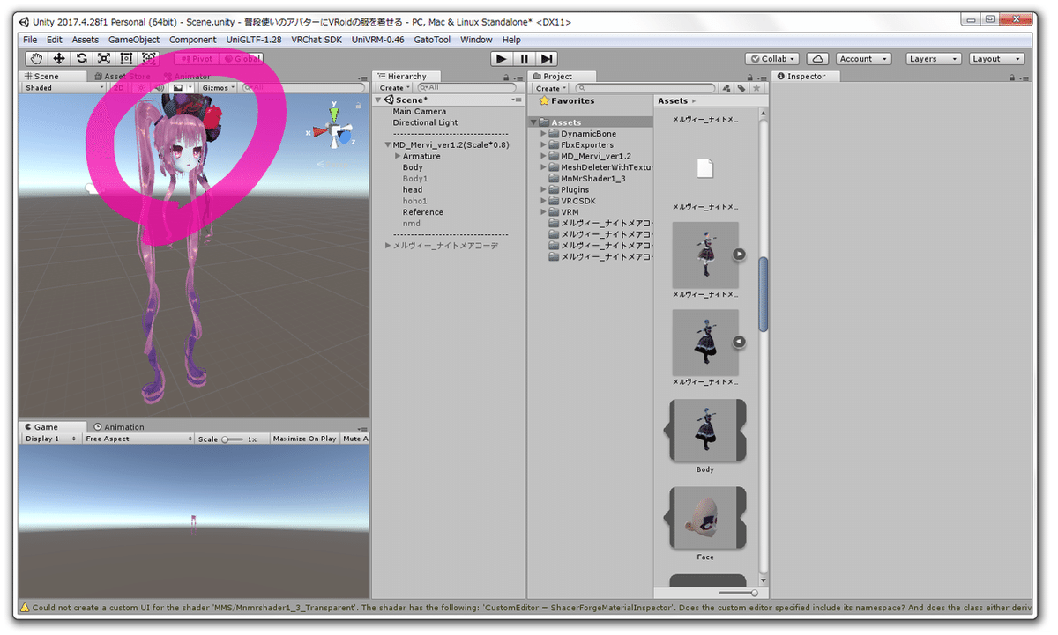The height and width of the screenshot is (635, 1058).
Task: Select the Rect transform tool
Action: pos(126,58)
